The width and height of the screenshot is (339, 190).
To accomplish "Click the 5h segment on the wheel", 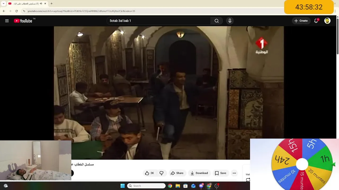I will click(x=312, y=144).
